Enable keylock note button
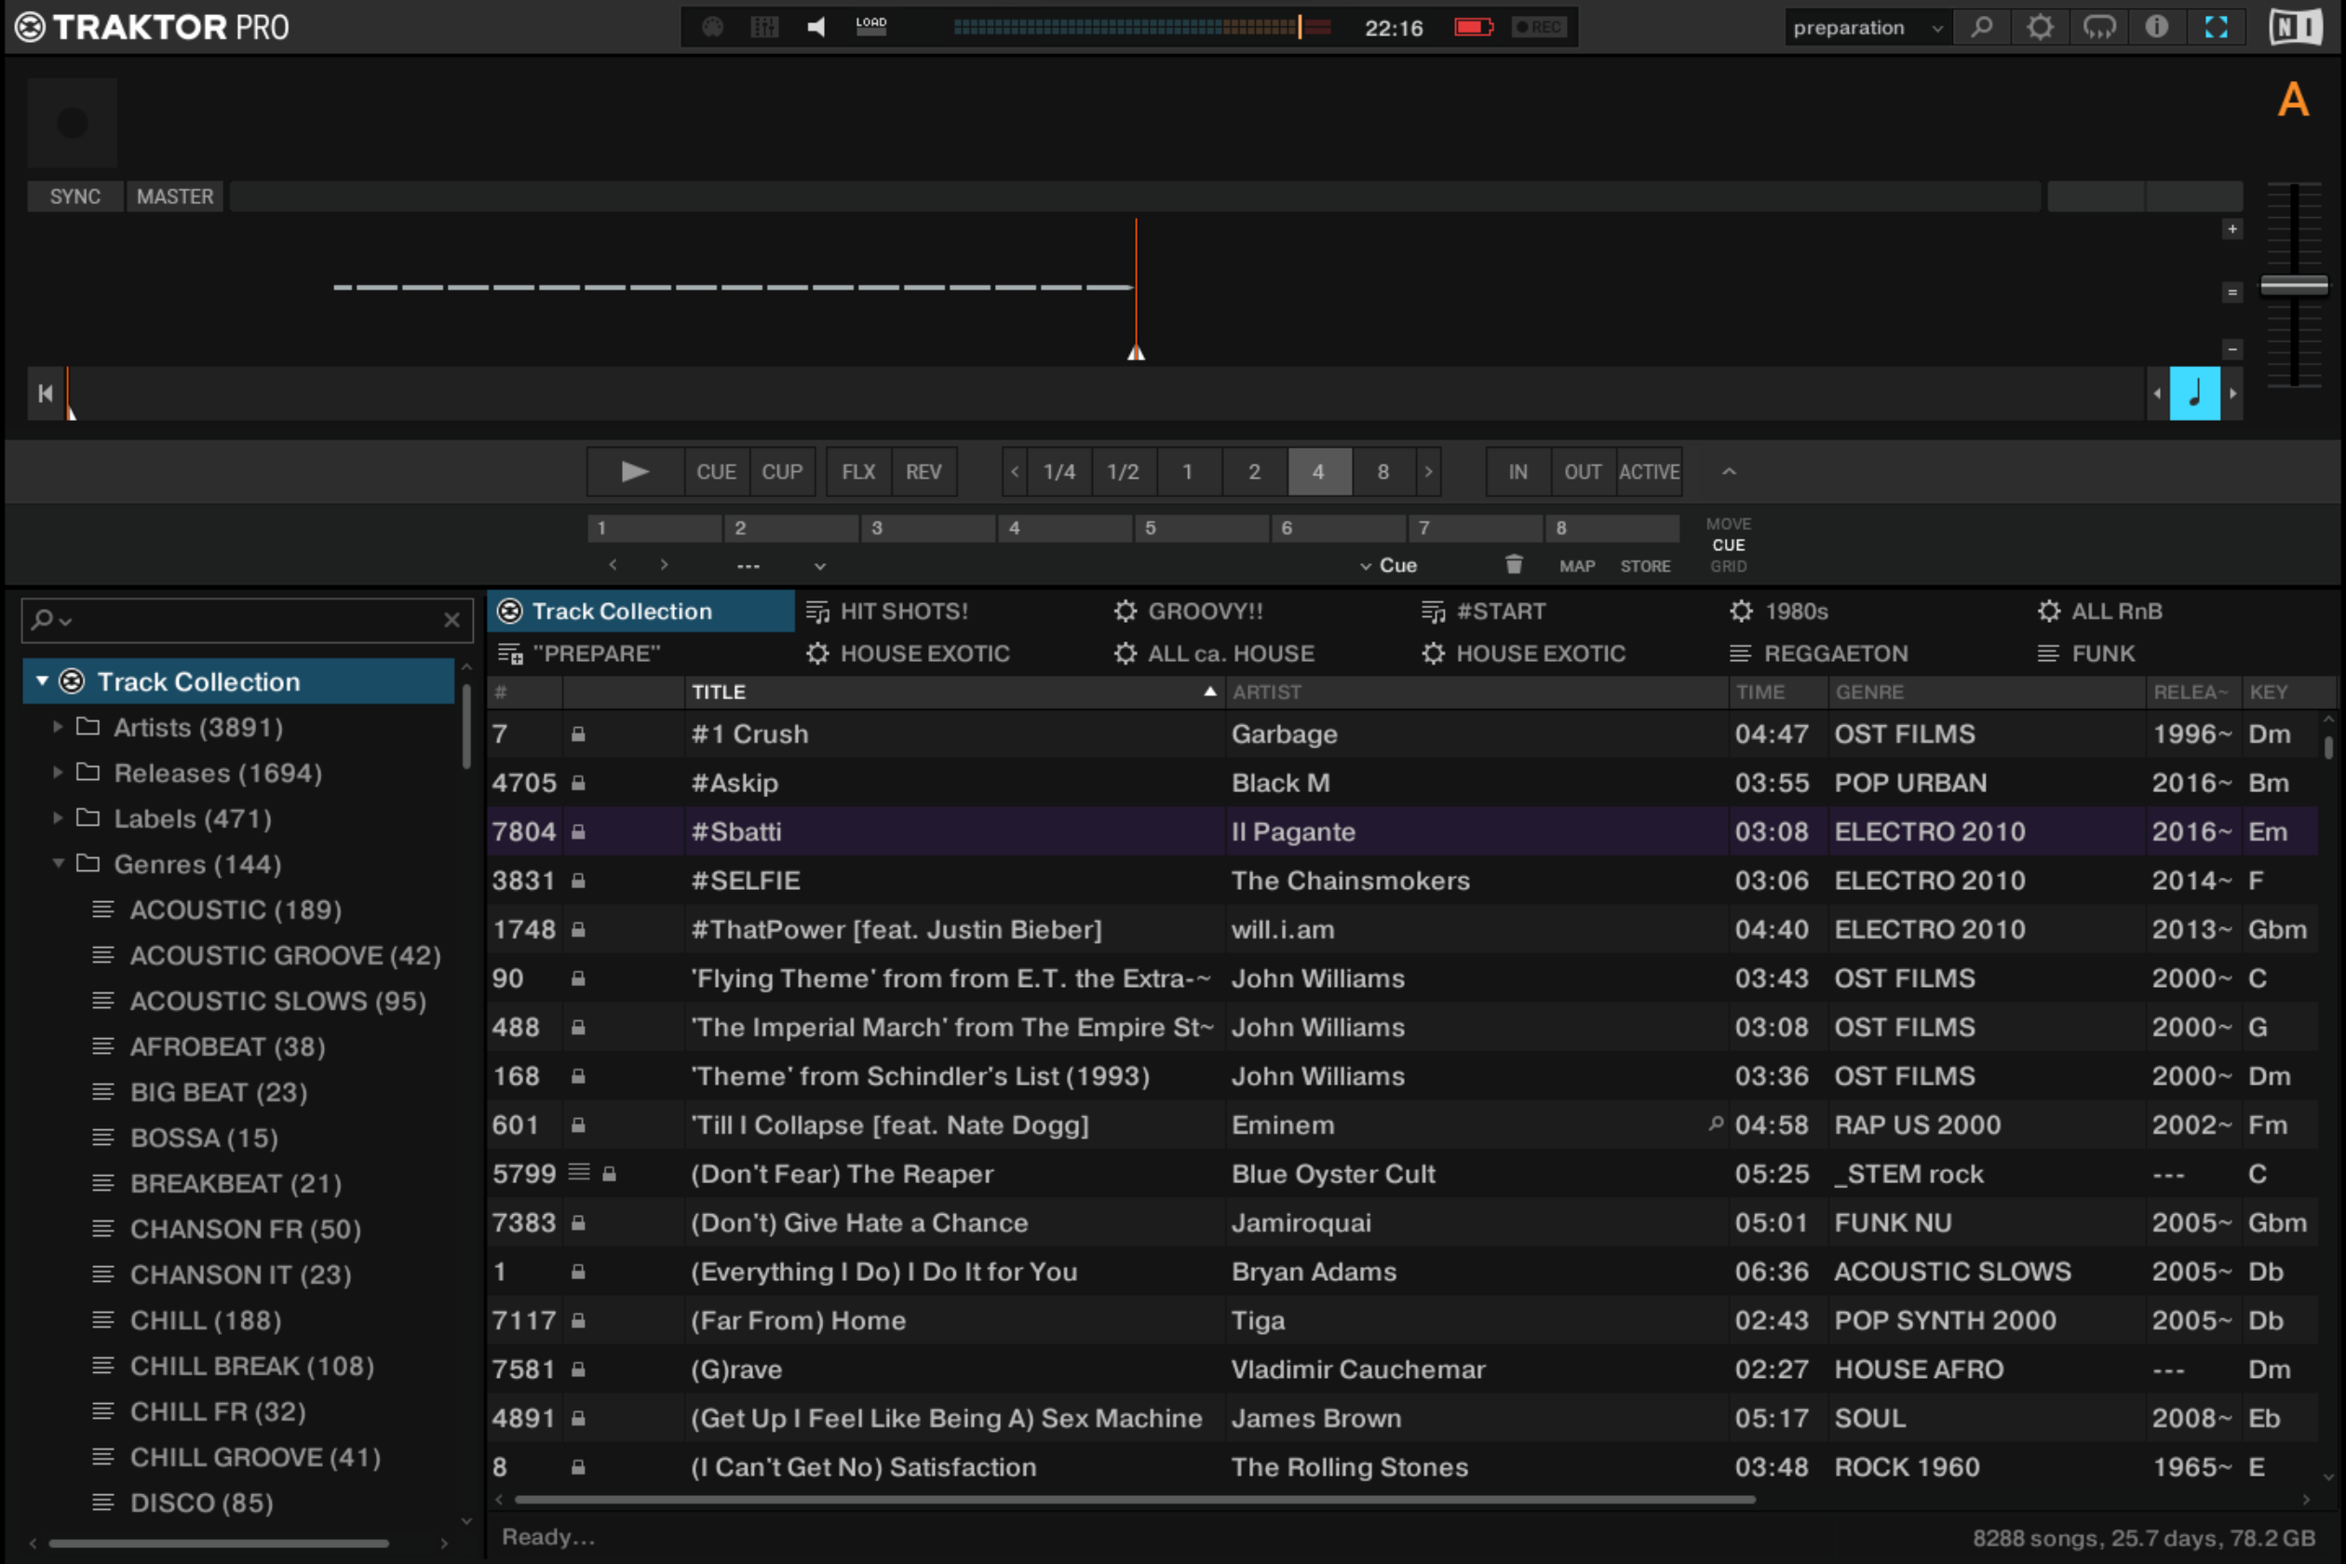The height and width of the screenshot is (1564, 2346). [x=2194, y=393]
